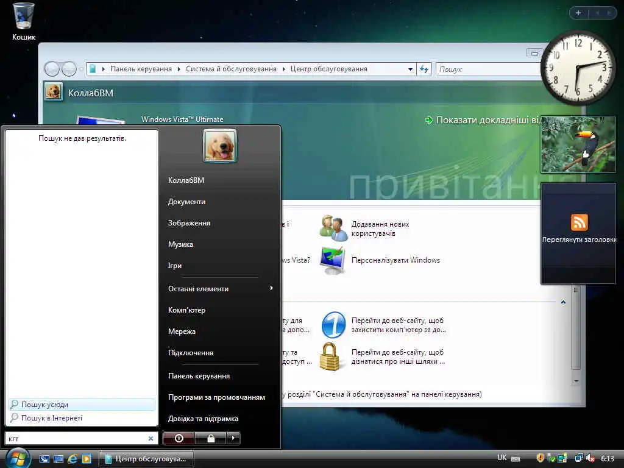This screenshot has width=624, height=468.
Task: Click the taskbar clock showing 6:13
Action: coord(608,458)
